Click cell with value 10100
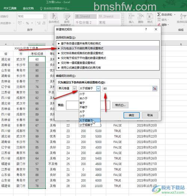187x196 pixels. pos(98,186)
